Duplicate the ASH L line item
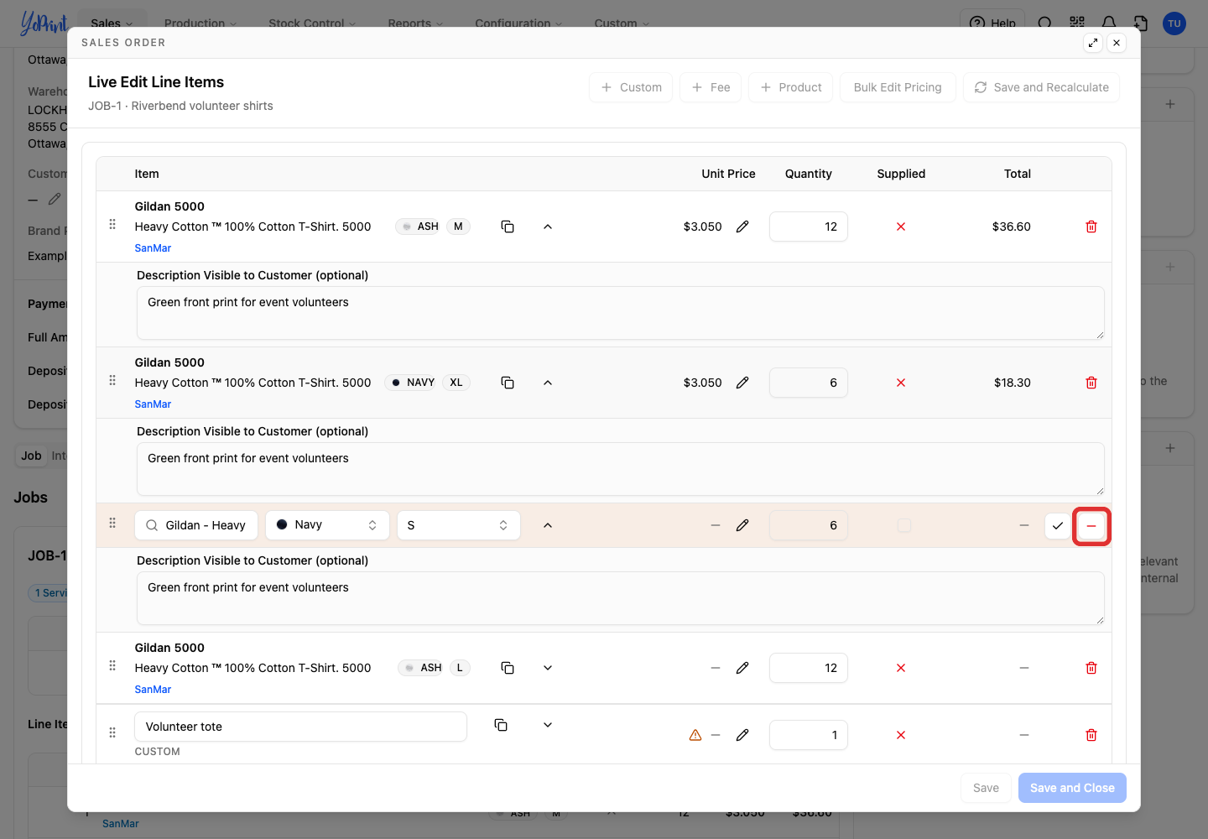Image resolution: width=1208 pixels, height=839 pixels. click(x=508, y=668)
